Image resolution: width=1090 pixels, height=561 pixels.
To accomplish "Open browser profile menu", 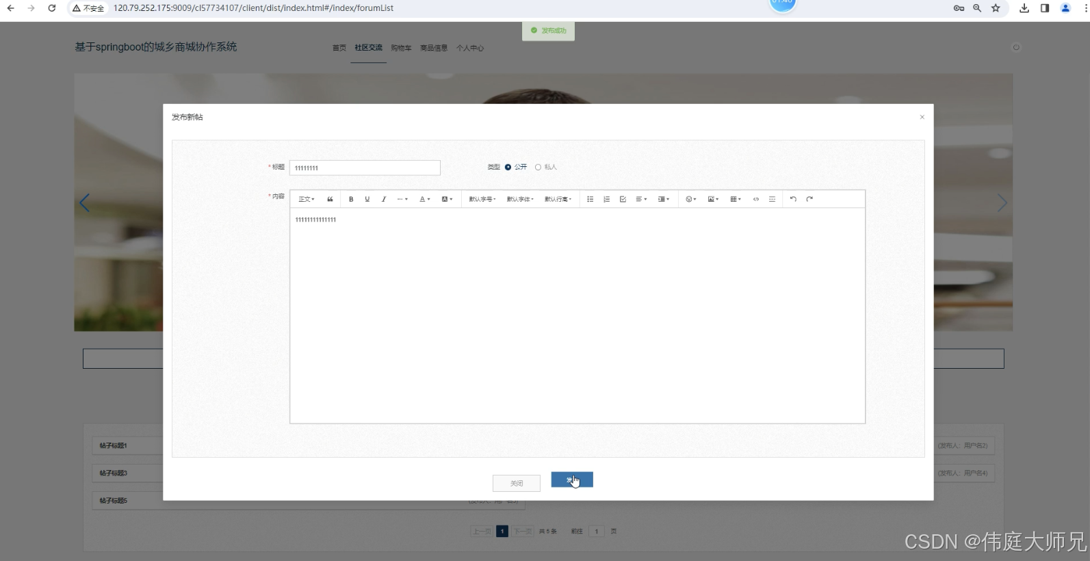I will point(1065,8).
